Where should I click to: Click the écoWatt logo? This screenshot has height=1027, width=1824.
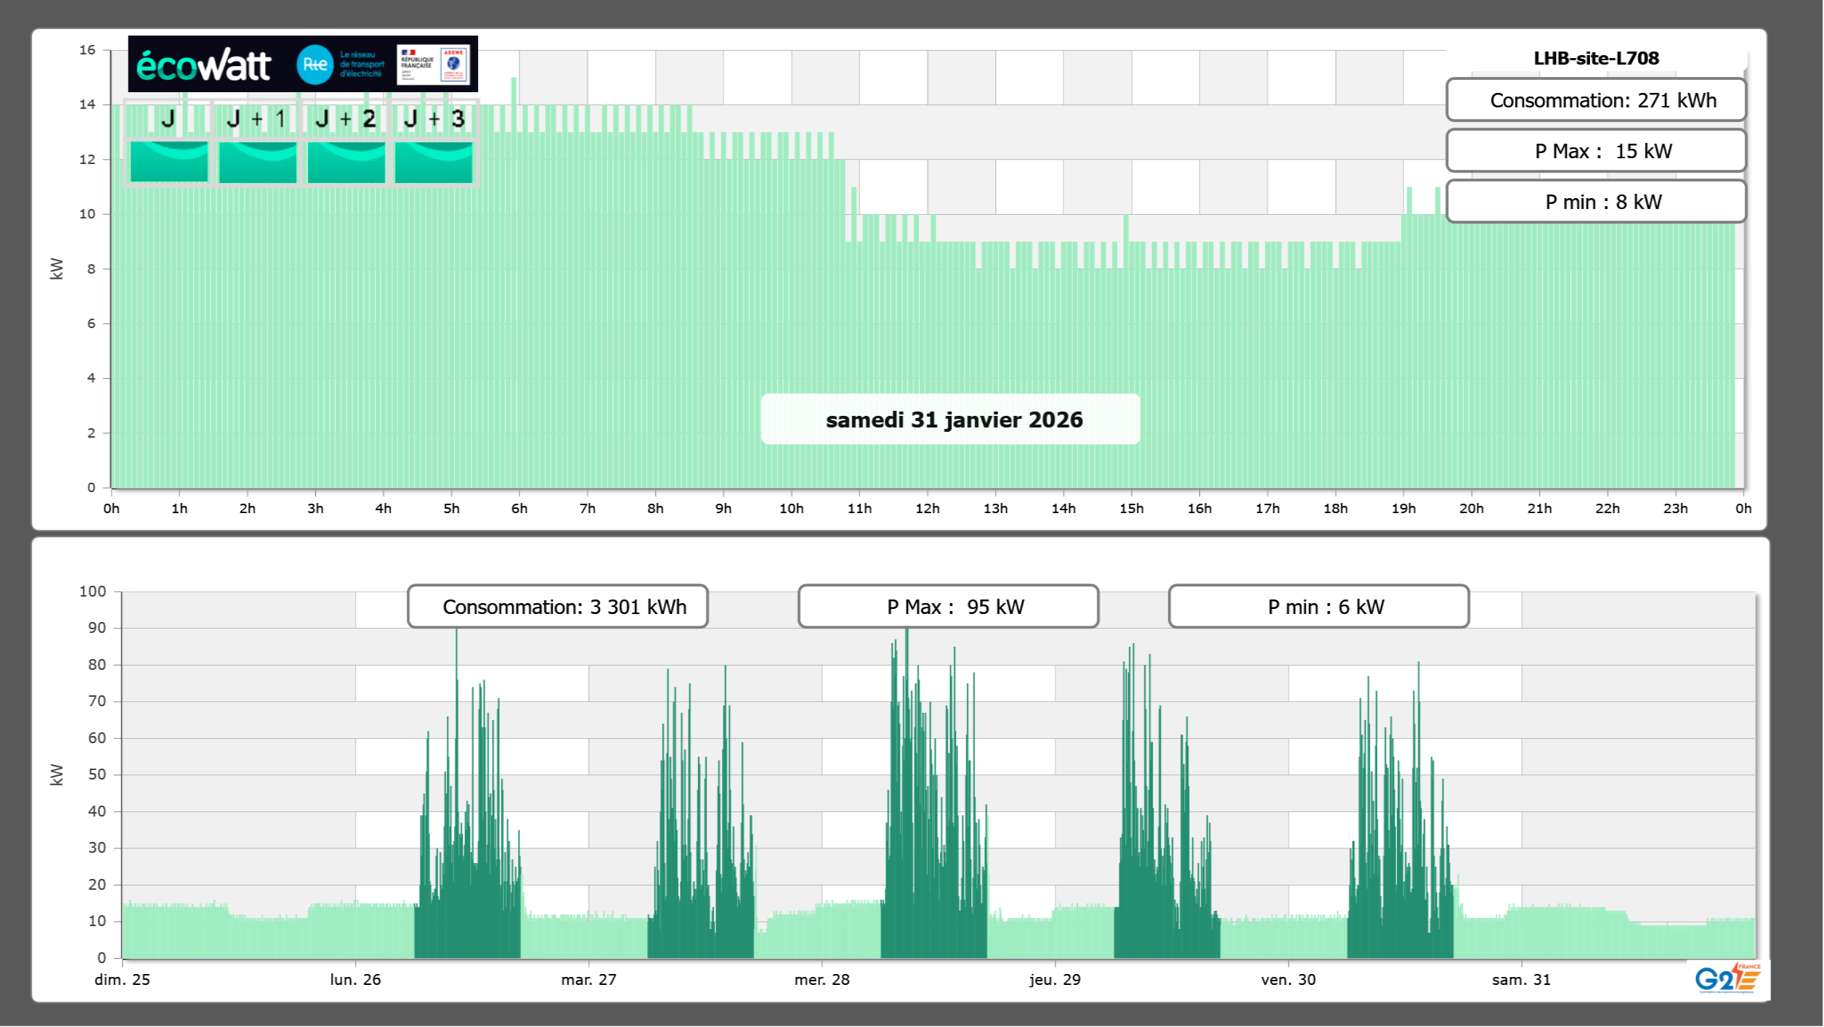(x=204, y=65)
